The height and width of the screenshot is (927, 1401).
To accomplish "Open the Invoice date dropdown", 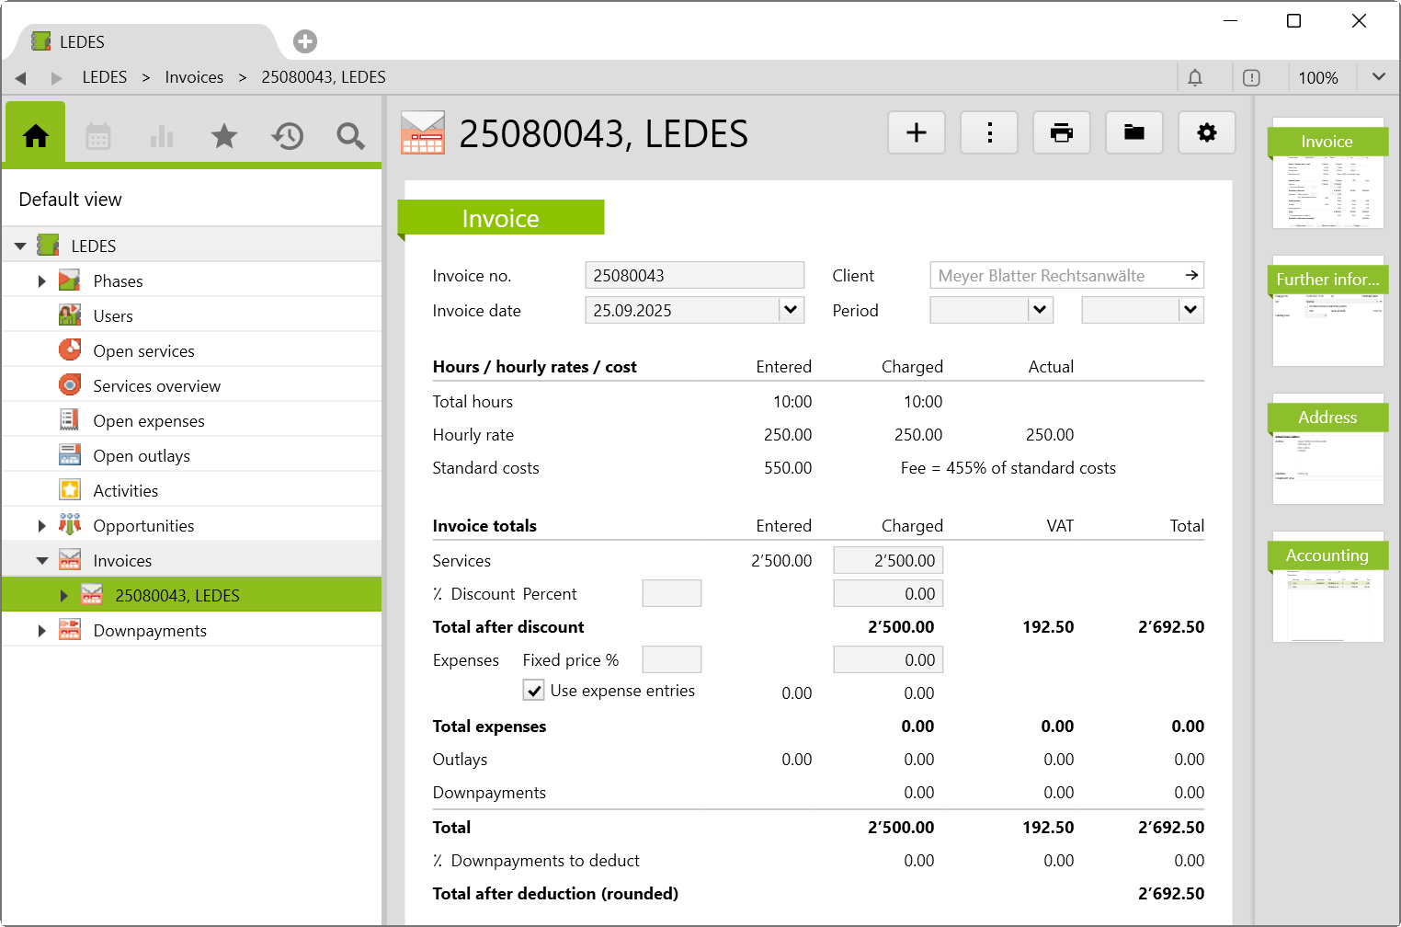I will point(791,310).
